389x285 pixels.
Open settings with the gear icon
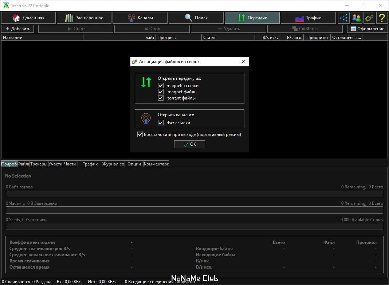click(369, 18)
